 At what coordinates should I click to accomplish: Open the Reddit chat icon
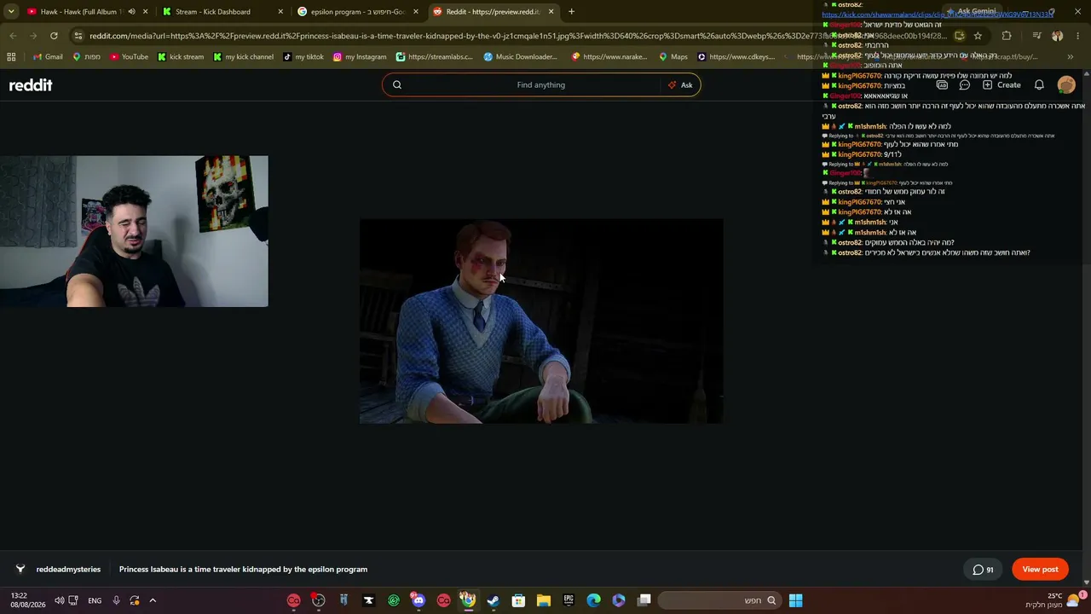pyautogui.click(x=965, y=85)
